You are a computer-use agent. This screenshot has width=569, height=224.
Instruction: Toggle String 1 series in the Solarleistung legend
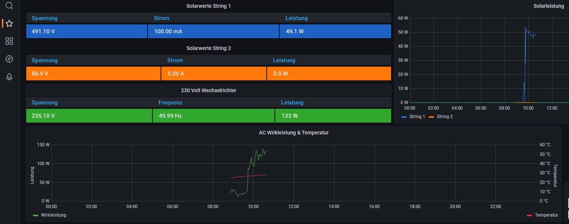pyautogui.click(x=417, y=117)
